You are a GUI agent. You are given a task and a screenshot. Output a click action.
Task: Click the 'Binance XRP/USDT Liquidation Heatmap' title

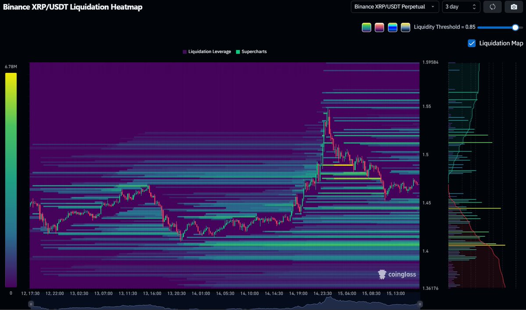pos(73,7)
